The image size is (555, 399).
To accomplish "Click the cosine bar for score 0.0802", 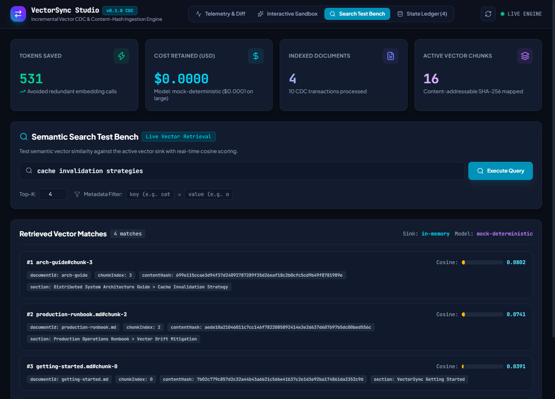I will coord(483,262).
